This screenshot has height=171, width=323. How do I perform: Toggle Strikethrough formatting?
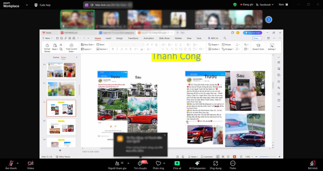pyautogui.click(x=131, y=49)
